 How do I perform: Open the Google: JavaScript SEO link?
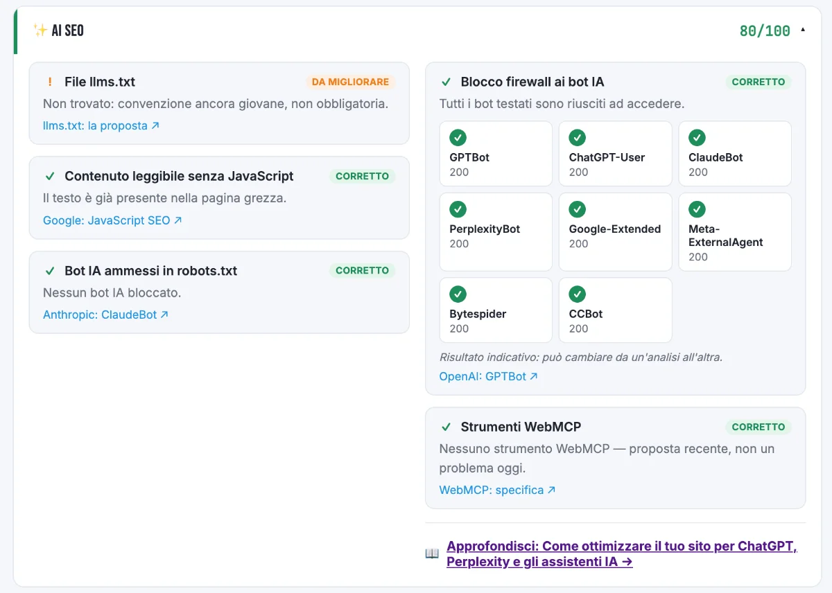tap(112, 220)
